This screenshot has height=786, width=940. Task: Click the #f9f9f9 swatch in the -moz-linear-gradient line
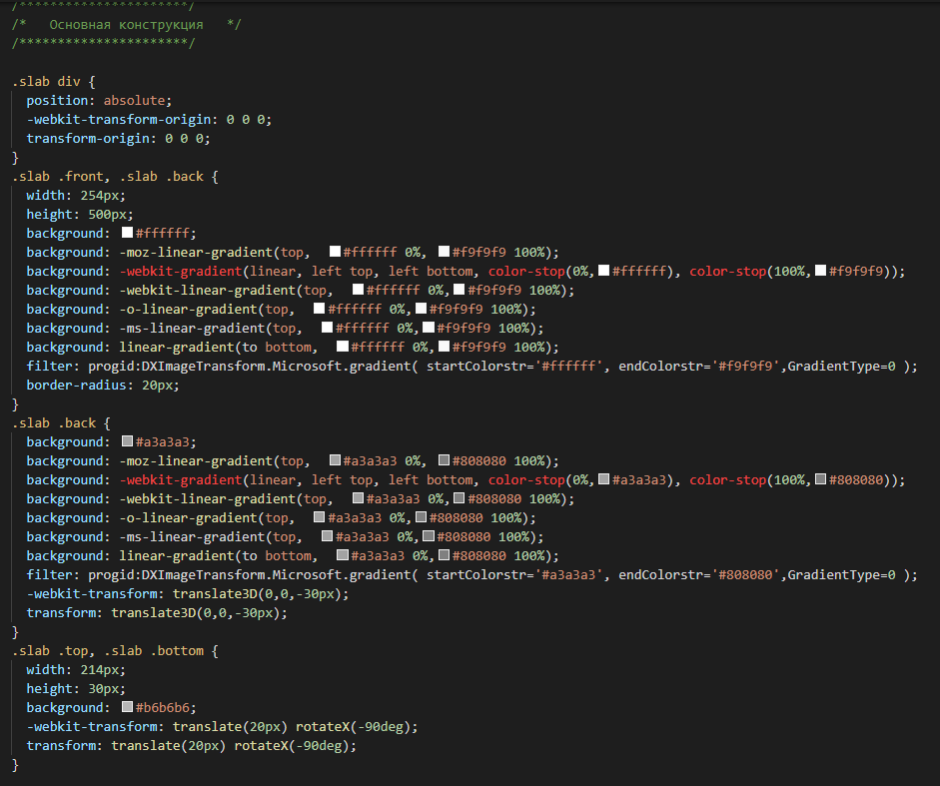[444, 252]
